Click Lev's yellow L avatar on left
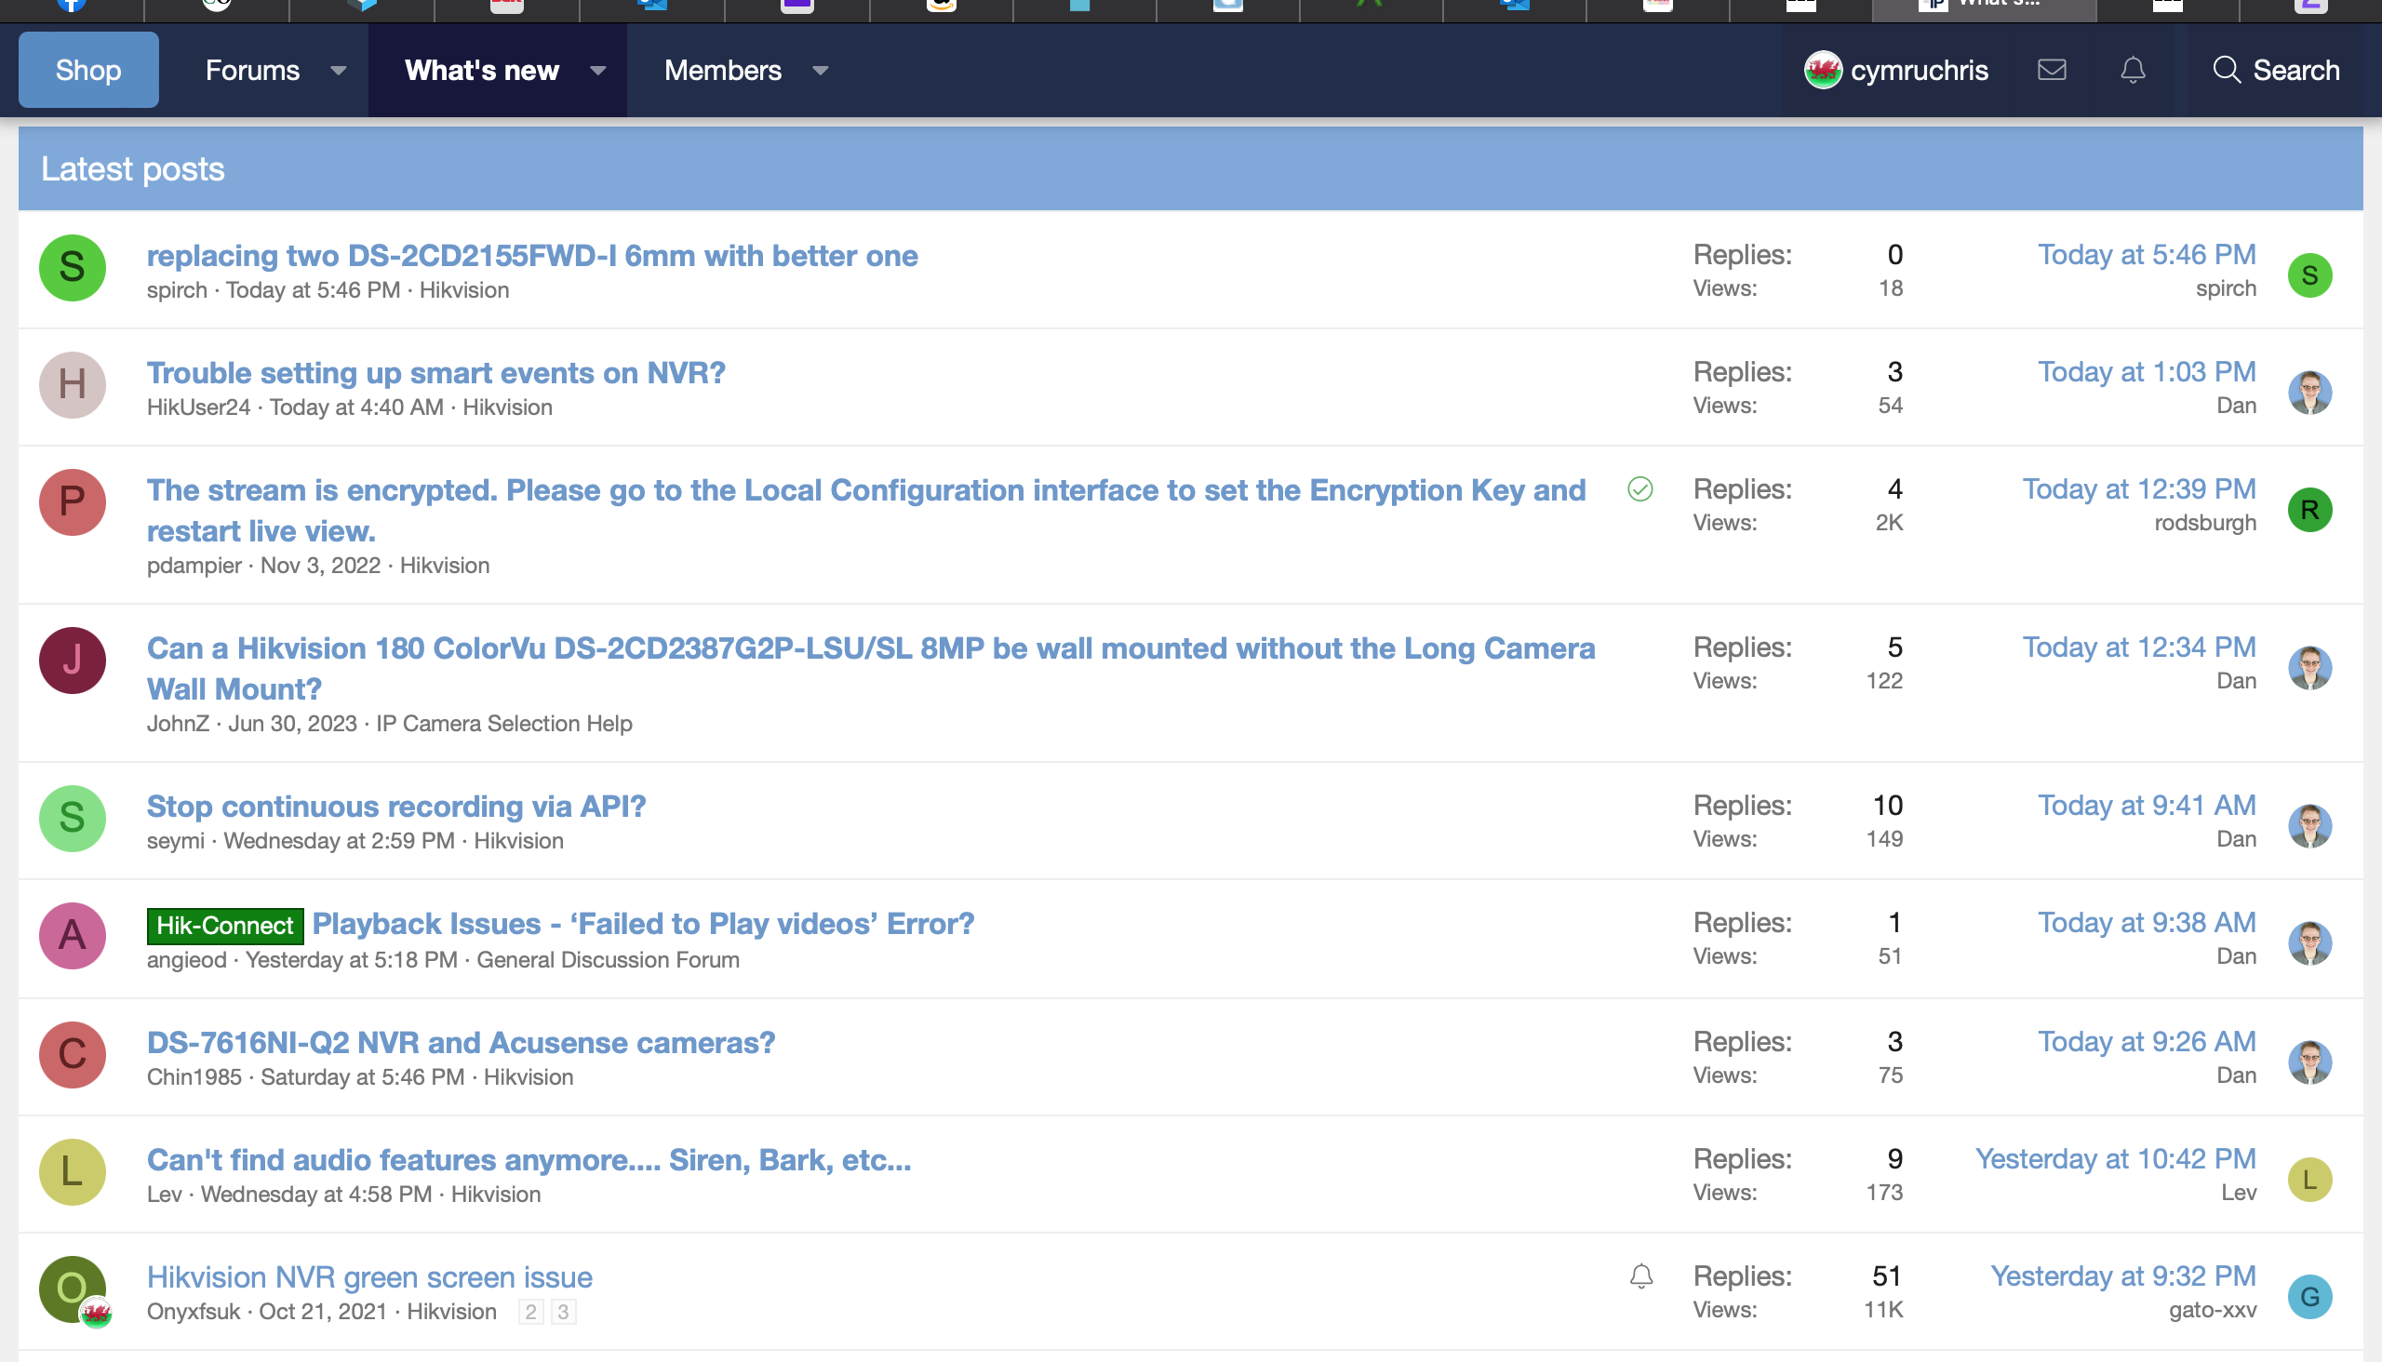 72,1172
